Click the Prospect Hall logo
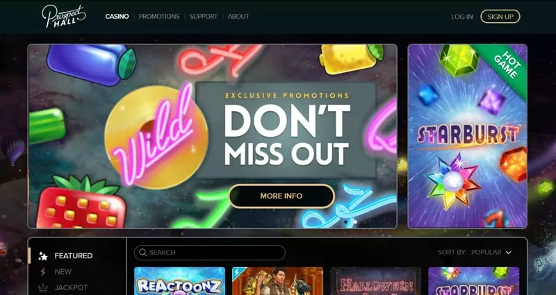This screenshot has width=556, height=295. 64,16
